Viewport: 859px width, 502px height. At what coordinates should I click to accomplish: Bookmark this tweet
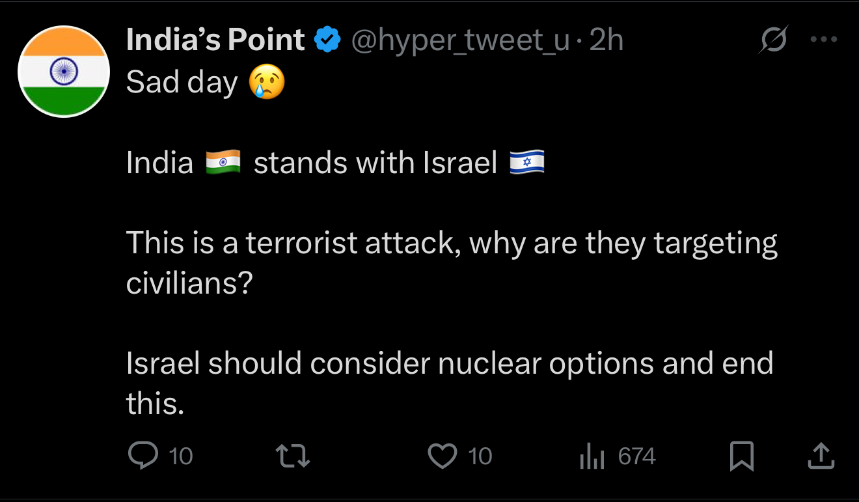[x=741, y=456]
